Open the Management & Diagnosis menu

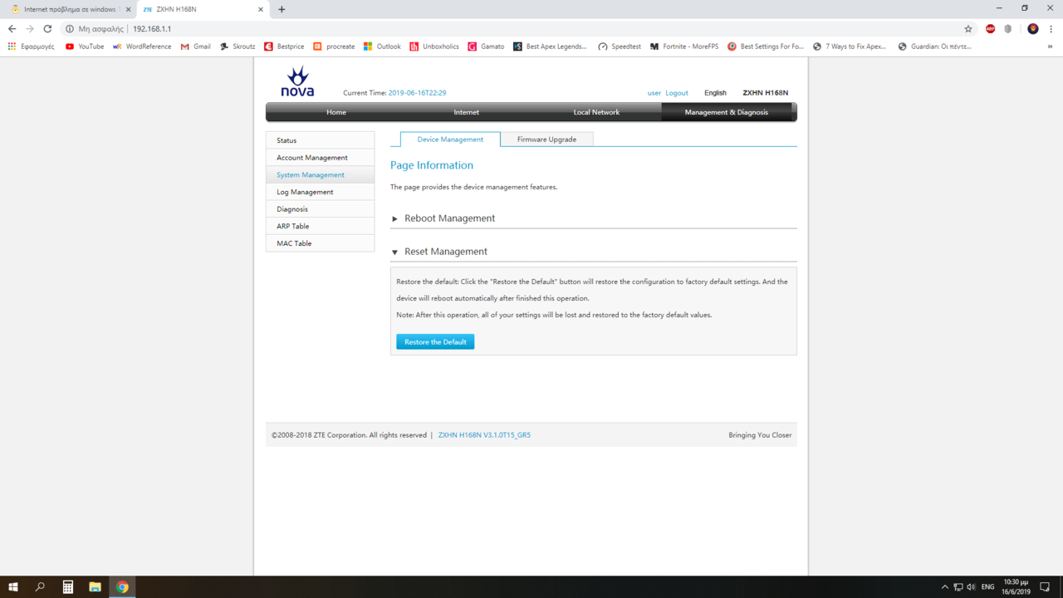tap(727, 112)
